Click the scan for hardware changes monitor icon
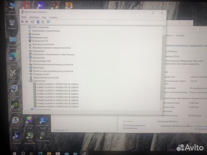 click(48, 22)
